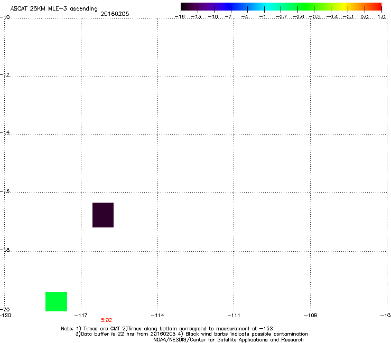Click the red 5:02 time label
This screenshot has height=343, width=391.
[x=107, y=320]
